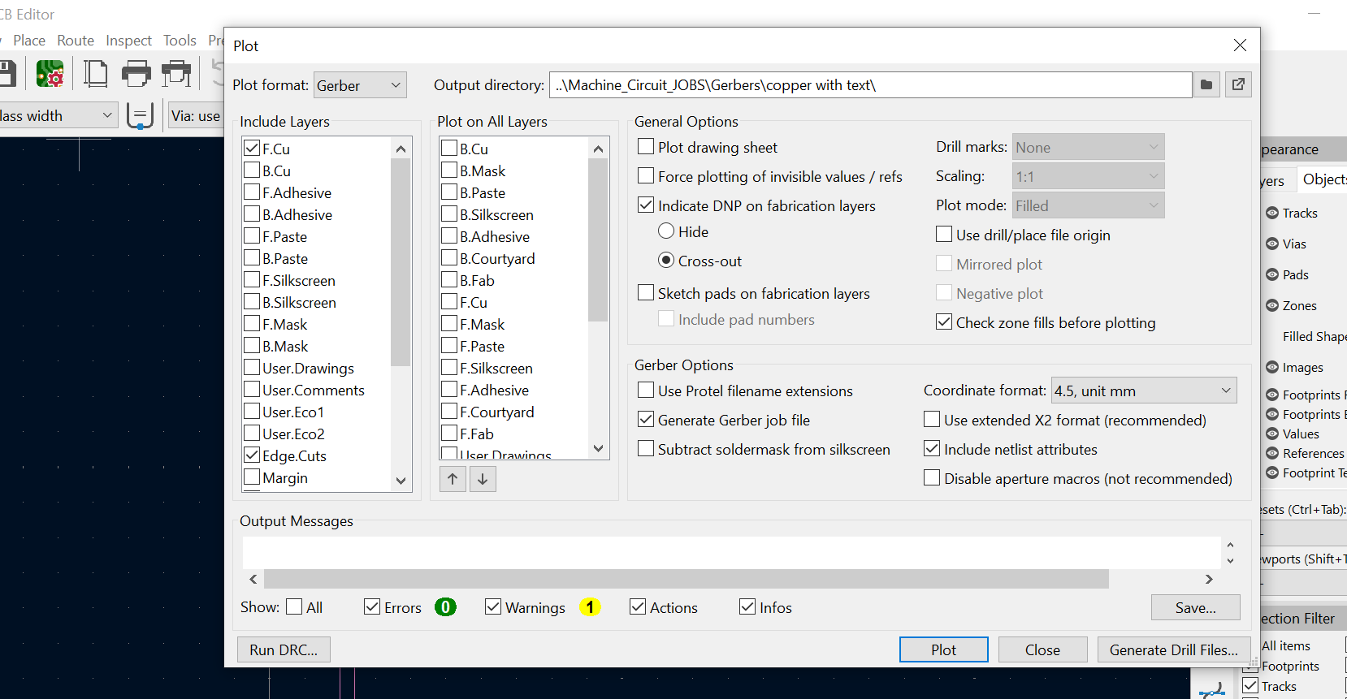Toggle Check zone fills before plotting
1347x699 pixels.
tap(944, 322)
